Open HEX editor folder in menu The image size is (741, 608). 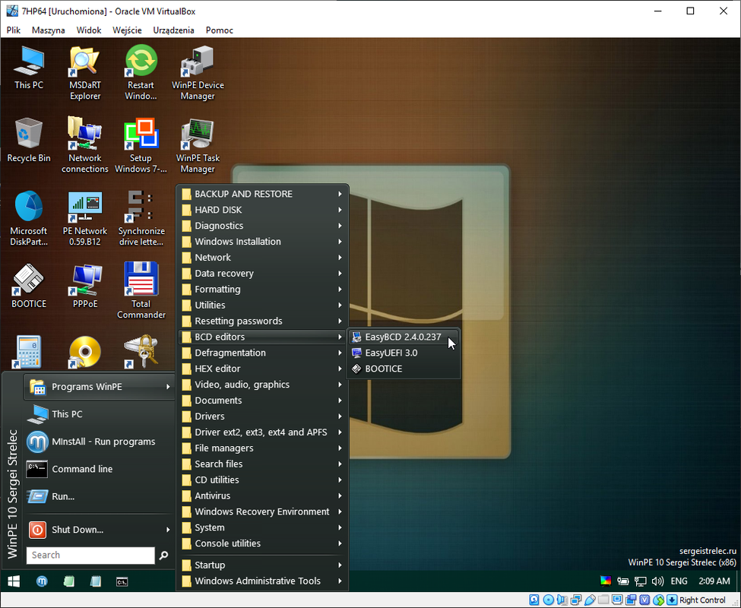pyautogui.click(x=262, y=369)
